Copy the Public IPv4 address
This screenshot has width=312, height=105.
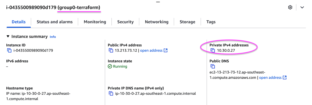pyautogui.click(x=111, y=51)
